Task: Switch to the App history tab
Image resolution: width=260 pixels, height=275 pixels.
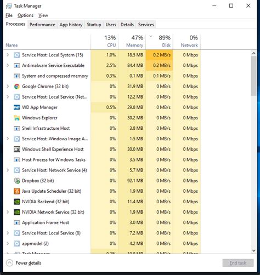Action: click(x=71, y=25)
